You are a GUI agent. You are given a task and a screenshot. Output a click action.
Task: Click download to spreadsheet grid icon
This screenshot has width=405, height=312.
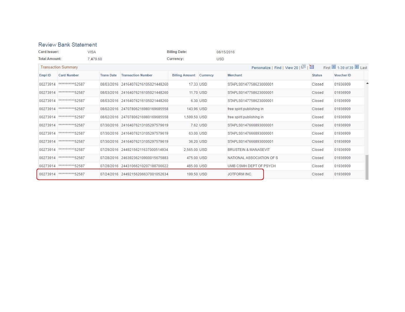point(311,67)
